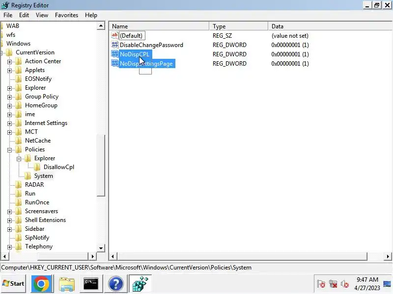
Task: Open the File menu
Action: tap(8, 15)
